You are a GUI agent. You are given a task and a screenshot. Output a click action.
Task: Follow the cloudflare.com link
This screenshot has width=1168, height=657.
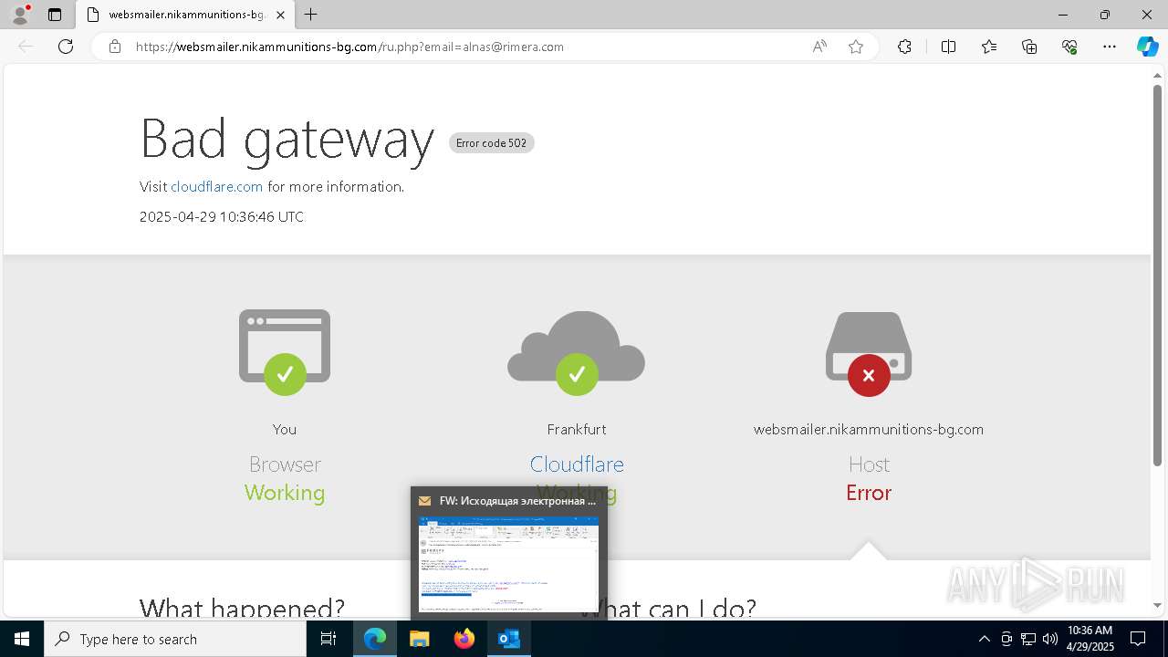tap(216, 186)
